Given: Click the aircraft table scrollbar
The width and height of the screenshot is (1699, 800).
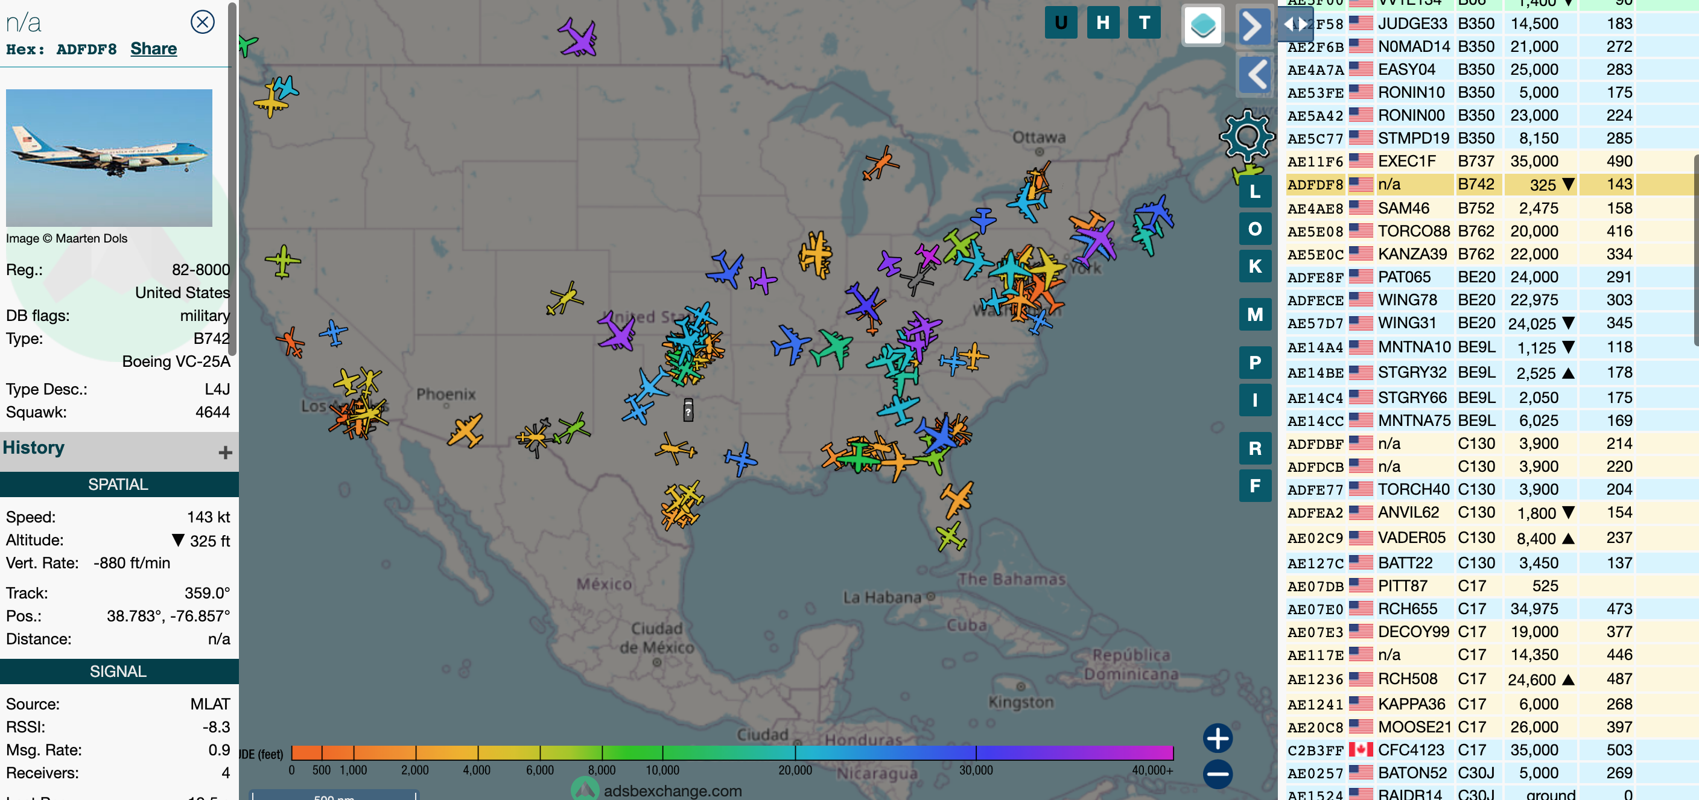Looking at the screenshot, I should point(1696,250).
